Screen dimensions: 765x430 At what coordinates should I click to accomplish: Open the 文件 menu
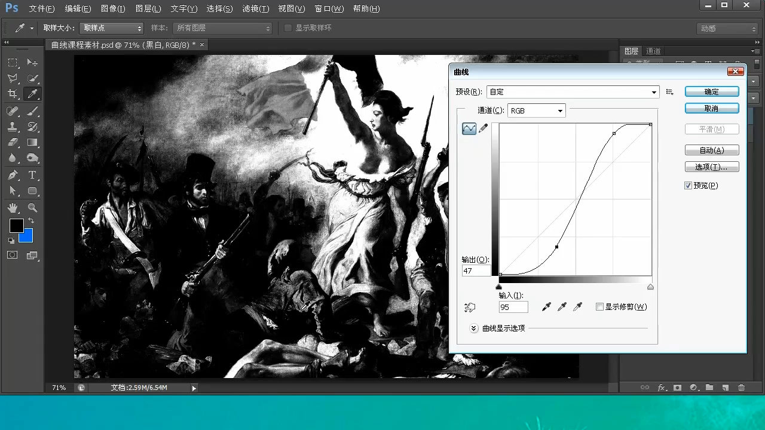[x=42, y=9]
